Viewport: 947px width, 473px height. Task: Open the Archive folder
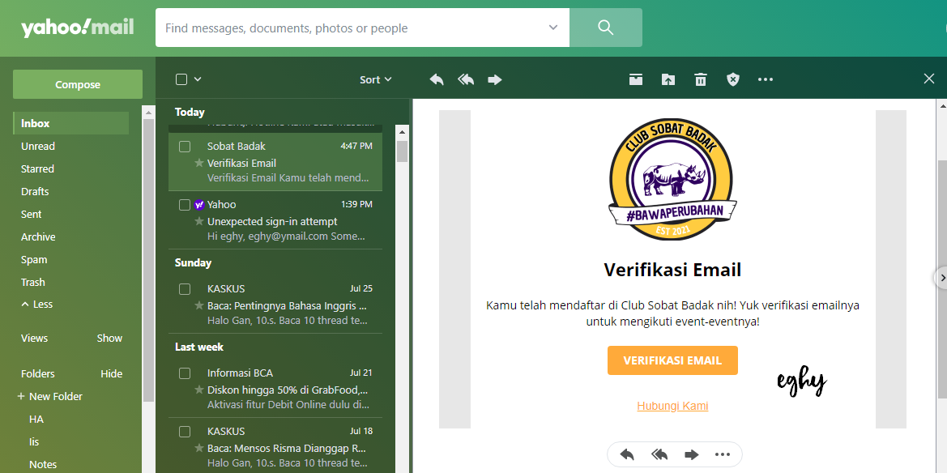pos(38,236)
